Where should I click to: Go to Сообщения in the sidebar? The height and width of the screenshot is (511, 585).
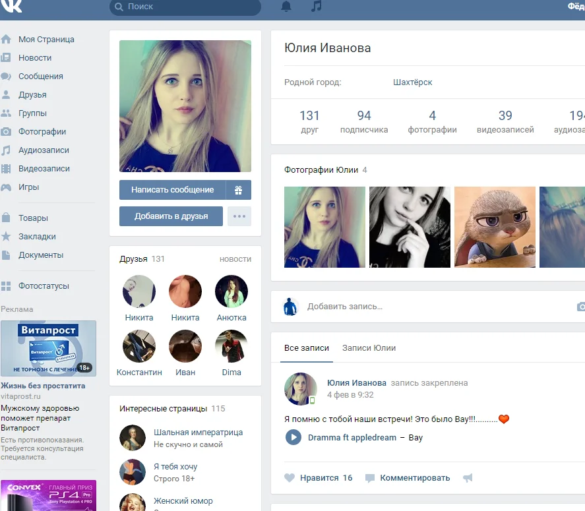[x=41, y=76]
